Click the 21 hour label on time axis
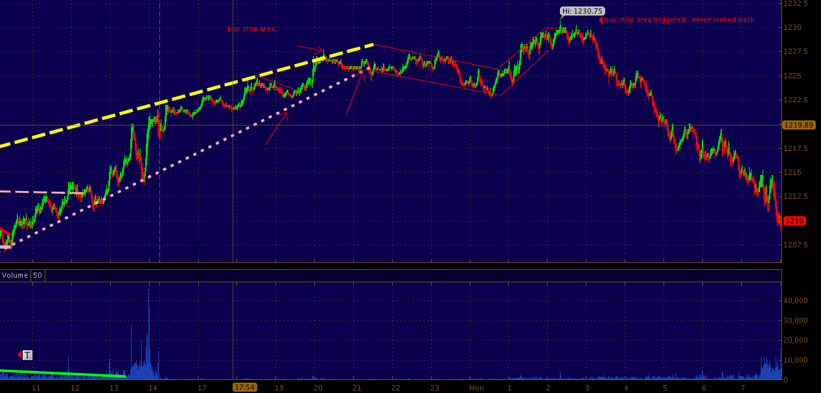The image size is (821, 393). (x=357, y=388)
